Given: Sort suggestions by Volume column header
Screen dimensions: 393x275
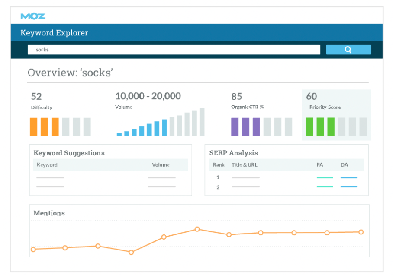Looking at the screenshot, I should pyautogui.click(x=161, y=165).
